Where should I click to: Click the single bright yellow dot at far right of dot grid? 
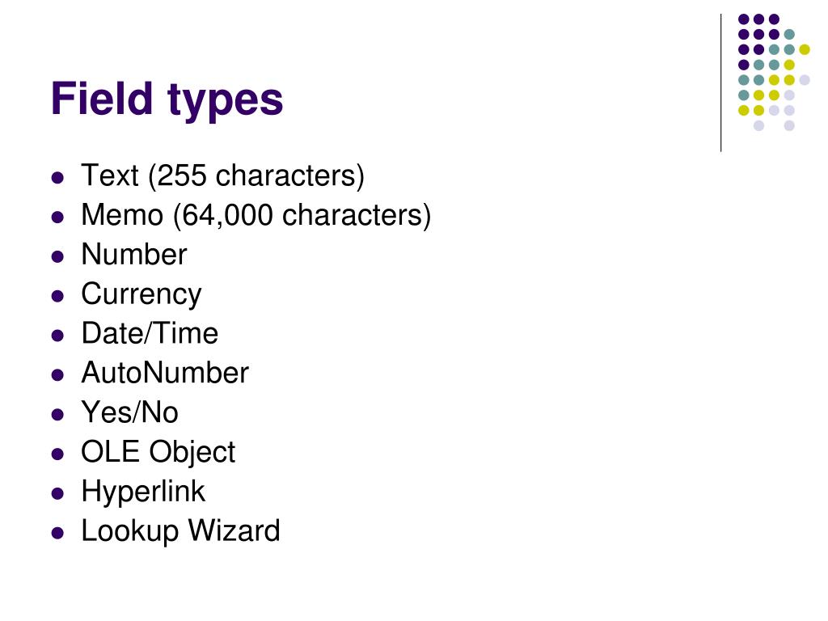[805, 49]
